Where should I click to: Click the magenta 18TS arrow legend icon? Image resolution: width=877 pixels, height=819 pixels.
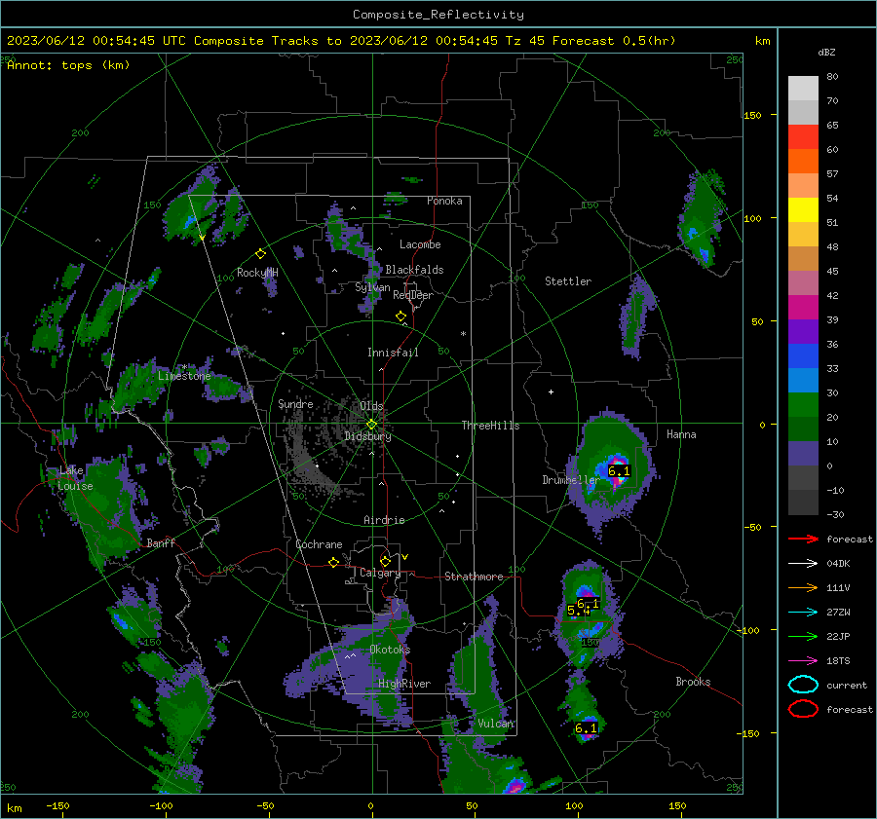click(803, 661)
